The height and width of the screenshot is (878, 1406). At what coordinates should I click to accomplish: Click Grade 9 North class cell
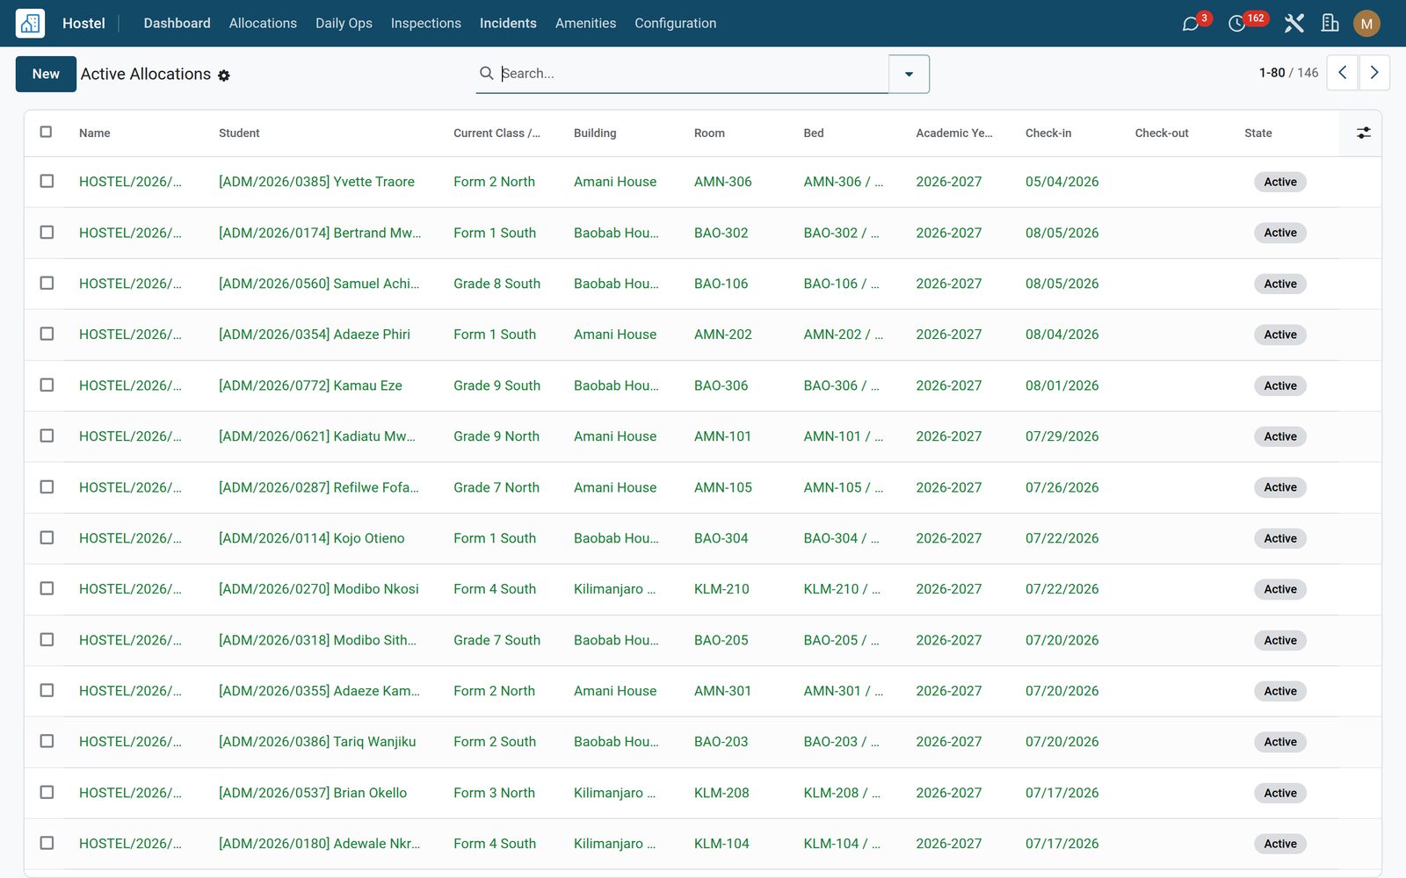point(496,436)
